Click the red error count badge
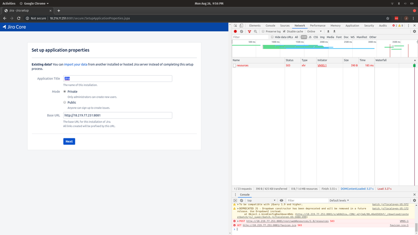 click(x=395, y=26)
